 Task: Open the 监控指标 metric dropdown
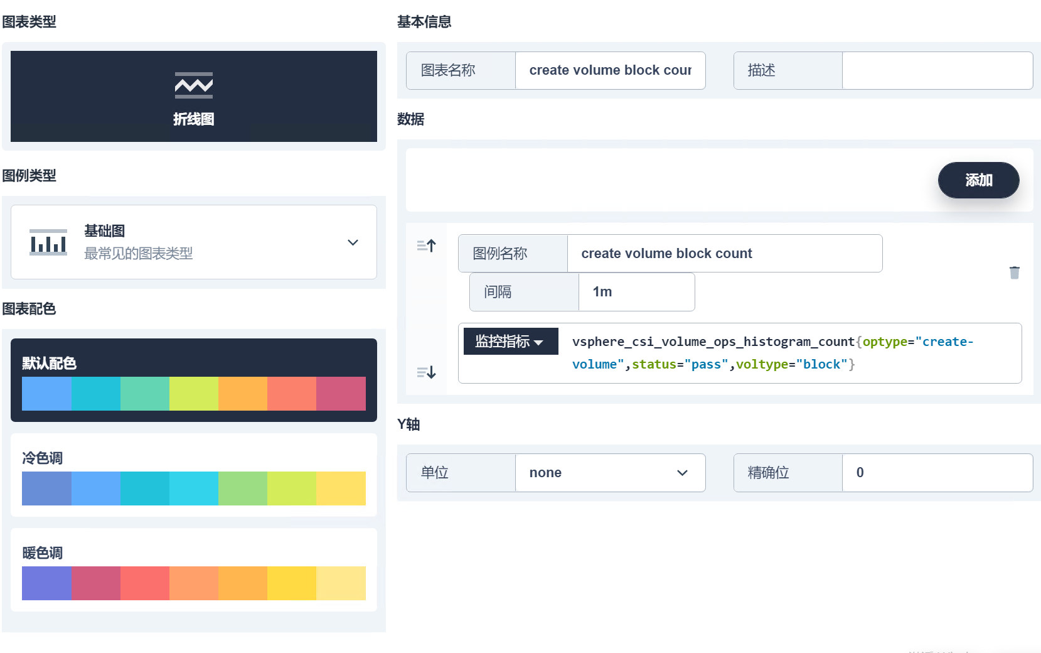(x=510, y=342)
